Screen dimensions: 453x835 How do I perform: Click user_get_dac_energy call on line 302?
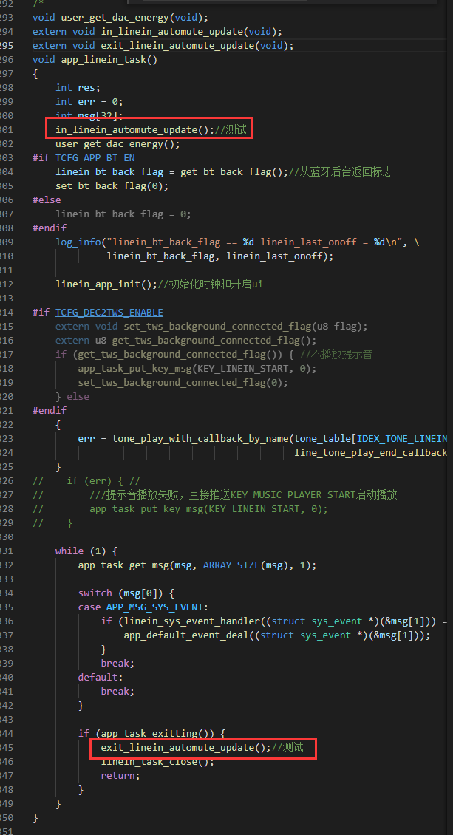click(x=112, y=144)
